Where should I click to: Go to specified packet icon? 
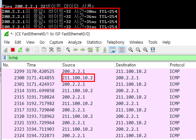click(x=90, y=50)
